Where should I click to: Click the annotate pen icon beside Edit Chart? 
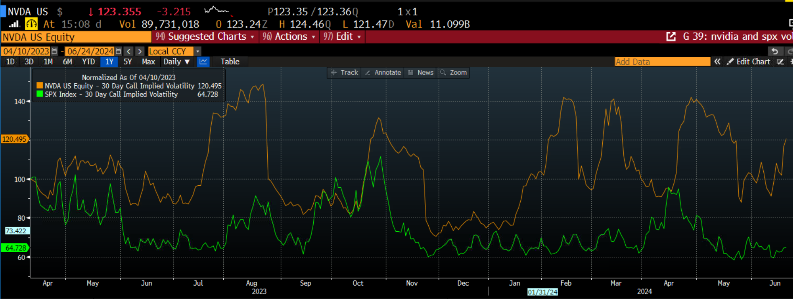click(x=780, y=61)
